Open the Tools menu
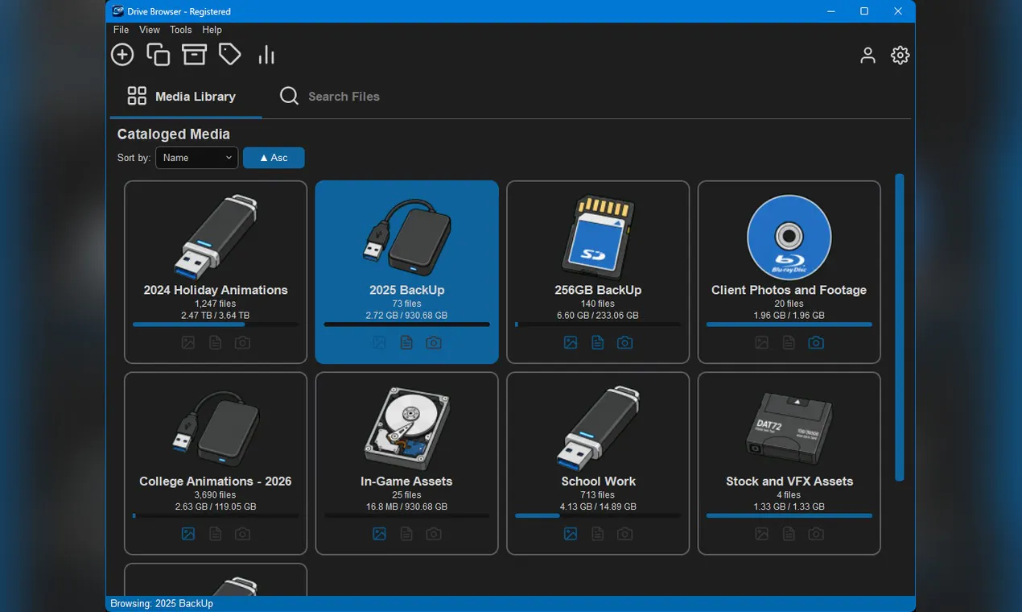Screen dimensions: 1022x612 pyautogui.click(x=181, y=30)
